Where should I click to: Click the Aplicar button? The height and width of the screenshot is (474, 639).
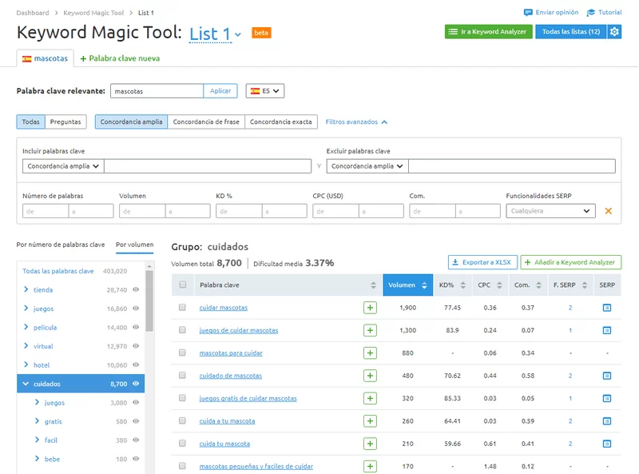(220, 91)
